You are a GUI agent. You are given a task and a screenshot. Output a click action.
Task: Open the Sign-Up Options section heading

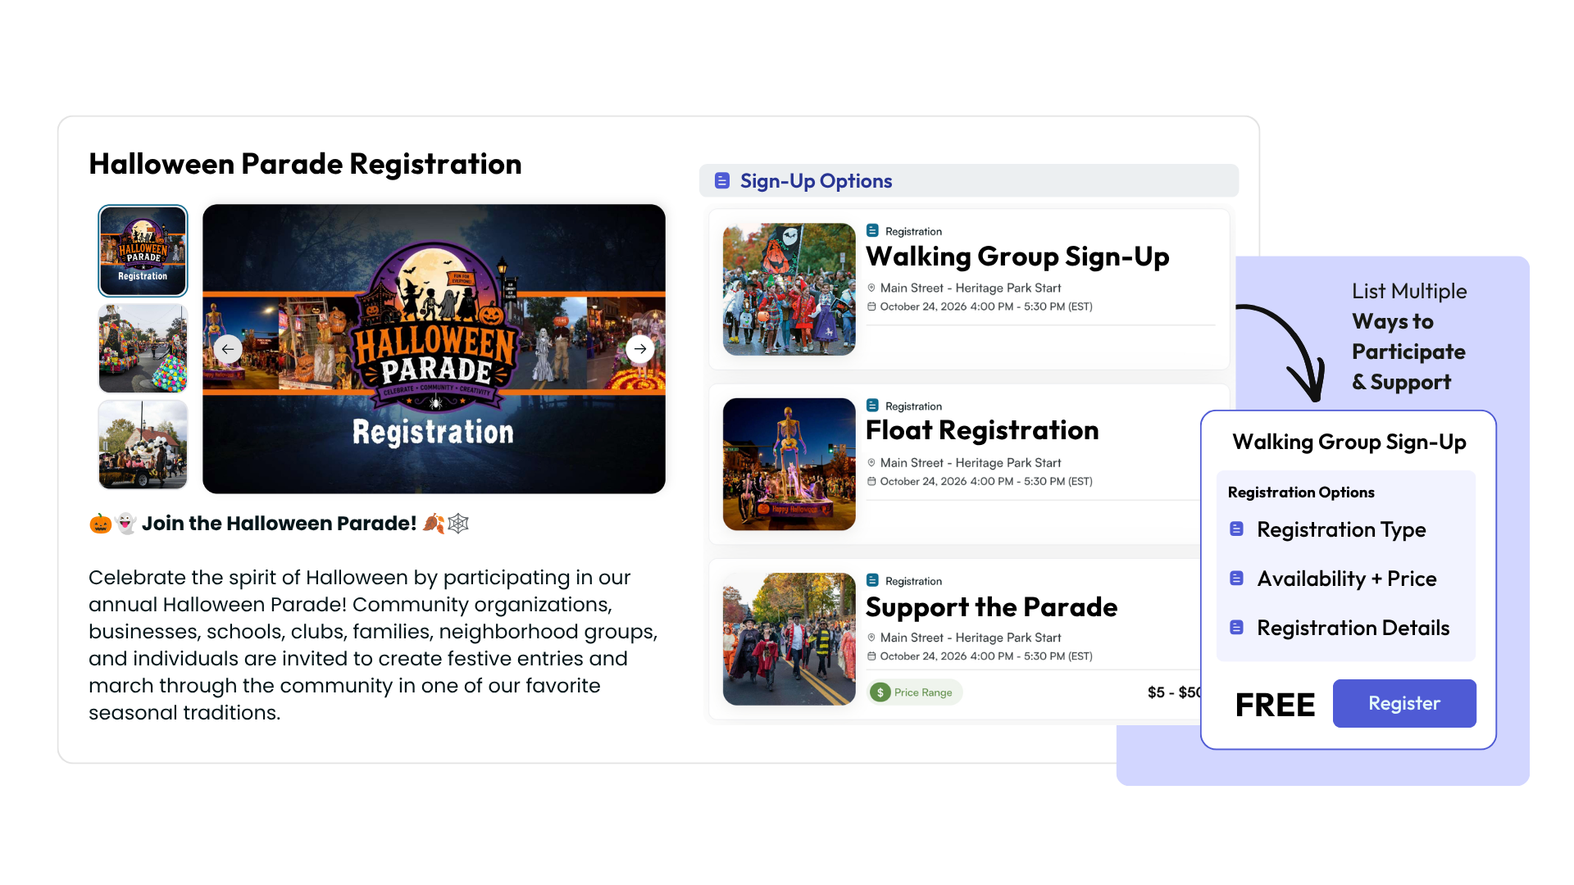tap(816, 181)
